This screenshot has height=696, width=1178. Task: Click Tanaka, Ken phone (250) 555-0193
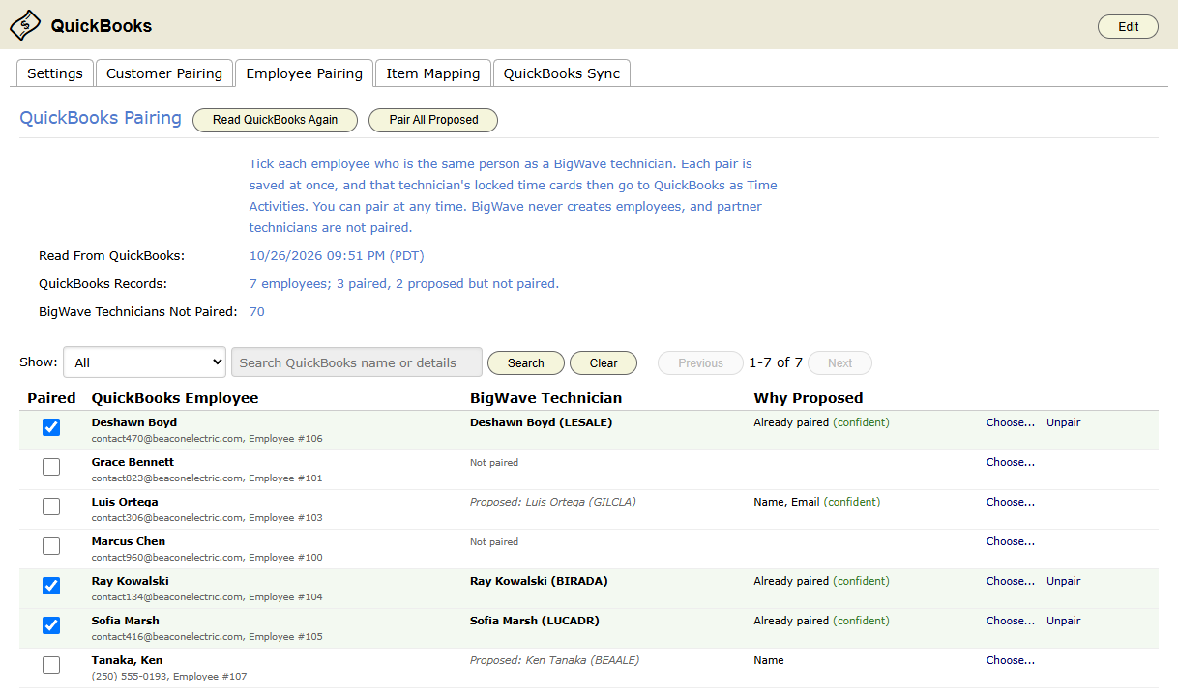click(x=129, y=677)
